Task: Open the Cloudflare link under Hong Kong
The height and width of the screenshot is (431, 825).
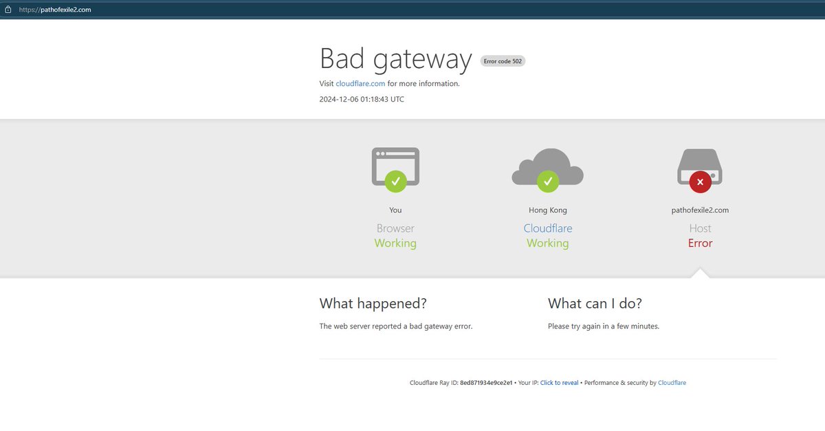Action: click(548, 228)
